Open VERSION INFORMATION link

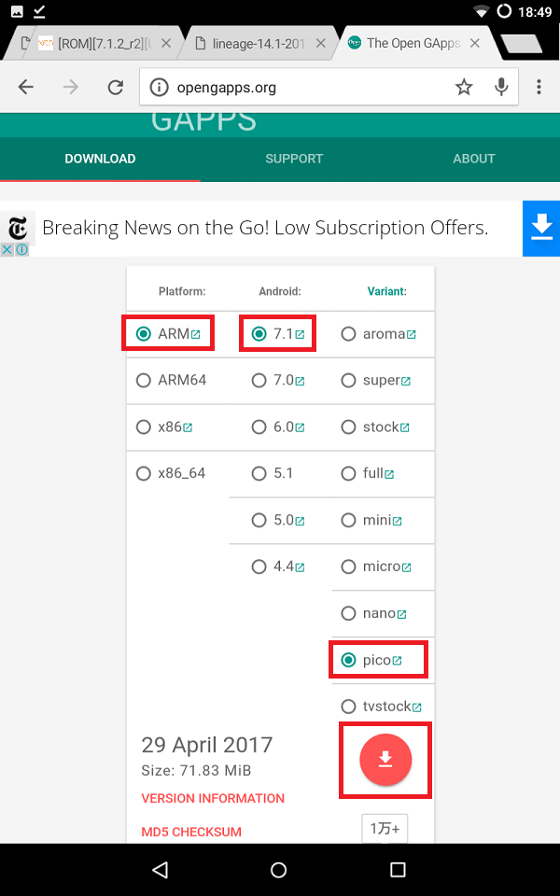click(x=213, y=798)
